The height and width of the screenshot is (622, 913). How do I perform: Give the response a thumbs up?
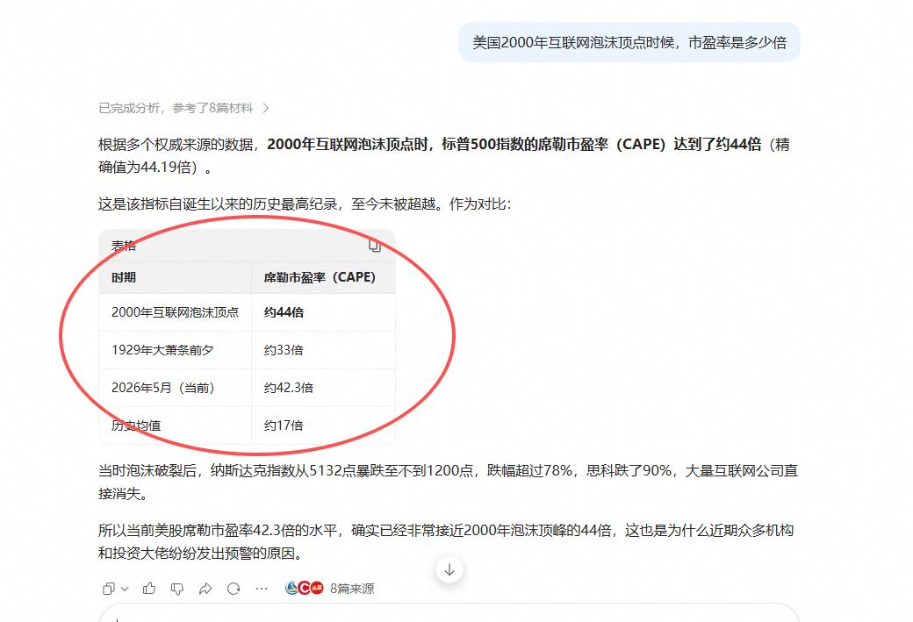(x=149, y=589)
